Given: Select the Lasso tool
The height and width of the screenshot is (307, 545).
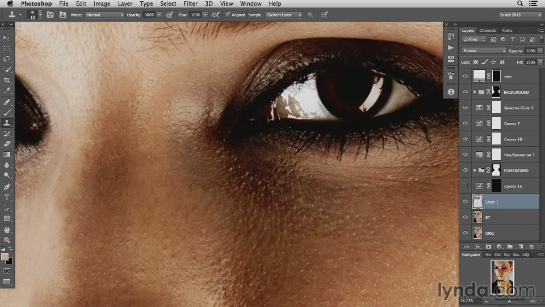Looking at the screenshot, I should coord(7,59).
